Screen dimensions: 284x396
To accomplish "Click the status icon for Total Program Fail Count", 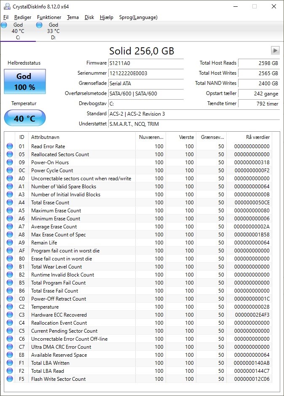I will 10,282.
